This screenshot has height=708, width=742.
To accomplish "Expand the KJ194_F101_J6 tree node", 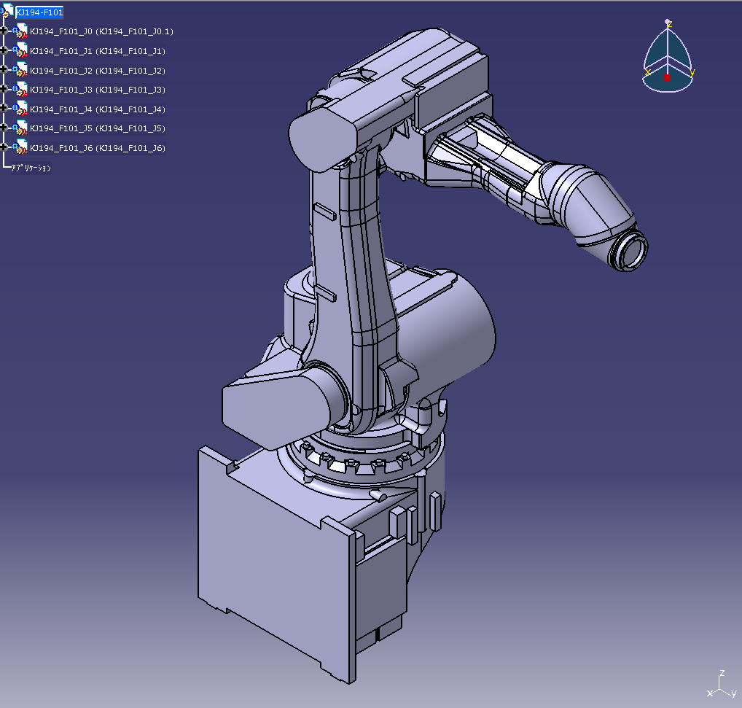I will click(4, 147).
